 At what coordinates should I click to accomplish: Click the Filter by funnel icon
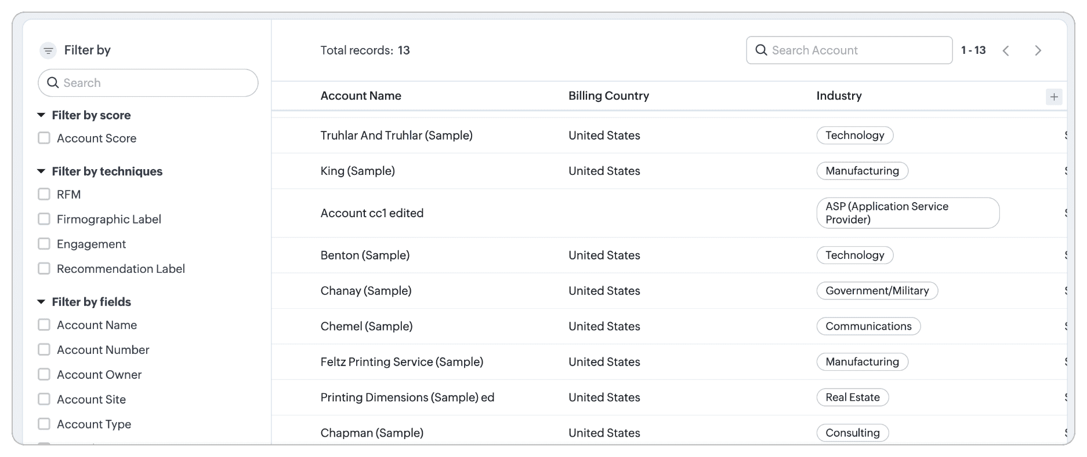pyautogui.click(x=48, y=50)
